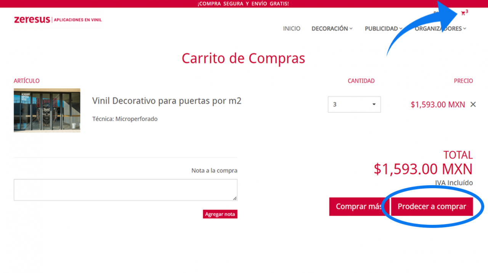Click the ORGANIZADORES chevron arrow
This screenshot has height=273, width=488.
pyautogui.click(x=465, y=29)
